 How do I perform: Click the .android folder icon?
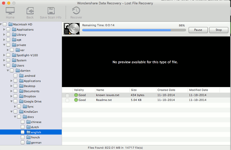(x=21, y=76)
